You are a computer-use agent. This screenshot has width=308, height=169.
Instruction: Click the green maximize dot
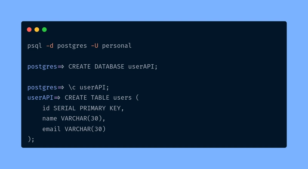click(44, 30)
